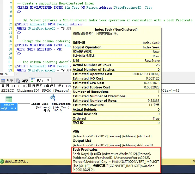Select the SELECT operator icon in the plan
195x174 pixels.
coord(9,99)
